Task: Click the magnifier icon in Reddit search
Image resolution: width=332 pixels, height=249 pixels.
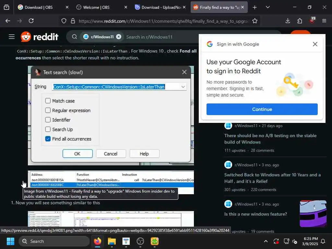Action: coord(74,37)
